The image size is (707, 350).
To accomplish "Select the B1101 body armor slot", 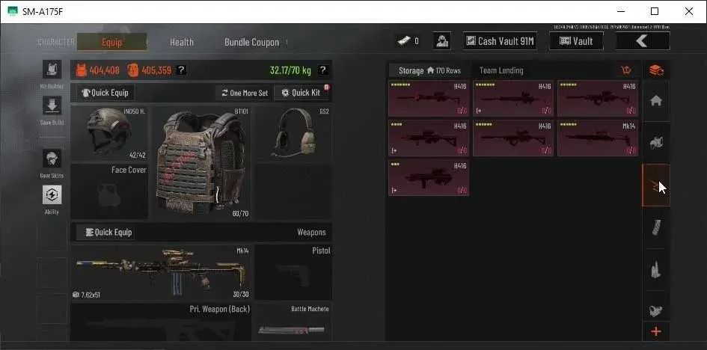I will pyautogui.click(x=201, y=162).
